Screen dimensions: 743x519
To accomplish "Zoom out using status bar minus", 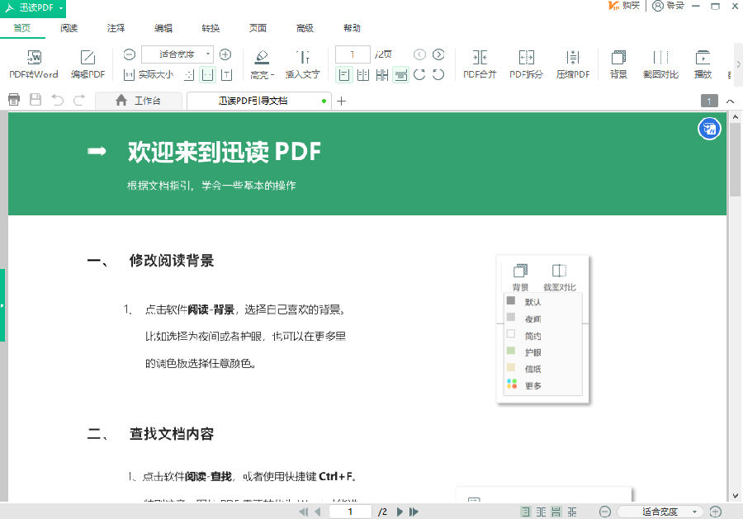I will point(605,512).
